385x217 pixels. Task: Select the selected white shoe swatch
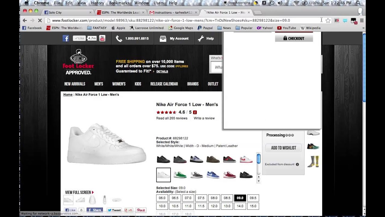coord(163,175)
